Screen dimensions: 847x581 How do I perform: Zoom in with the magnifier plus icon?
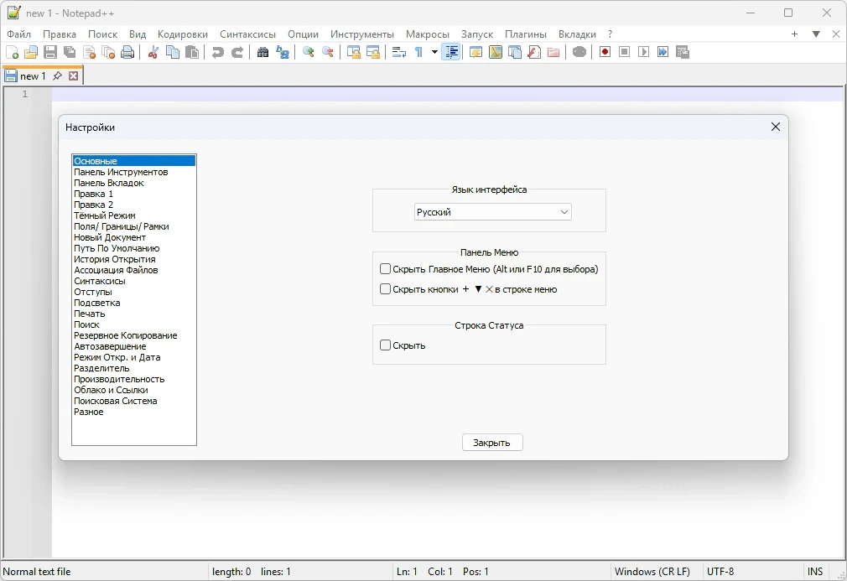pyautogui.click(x=309, y=52)
